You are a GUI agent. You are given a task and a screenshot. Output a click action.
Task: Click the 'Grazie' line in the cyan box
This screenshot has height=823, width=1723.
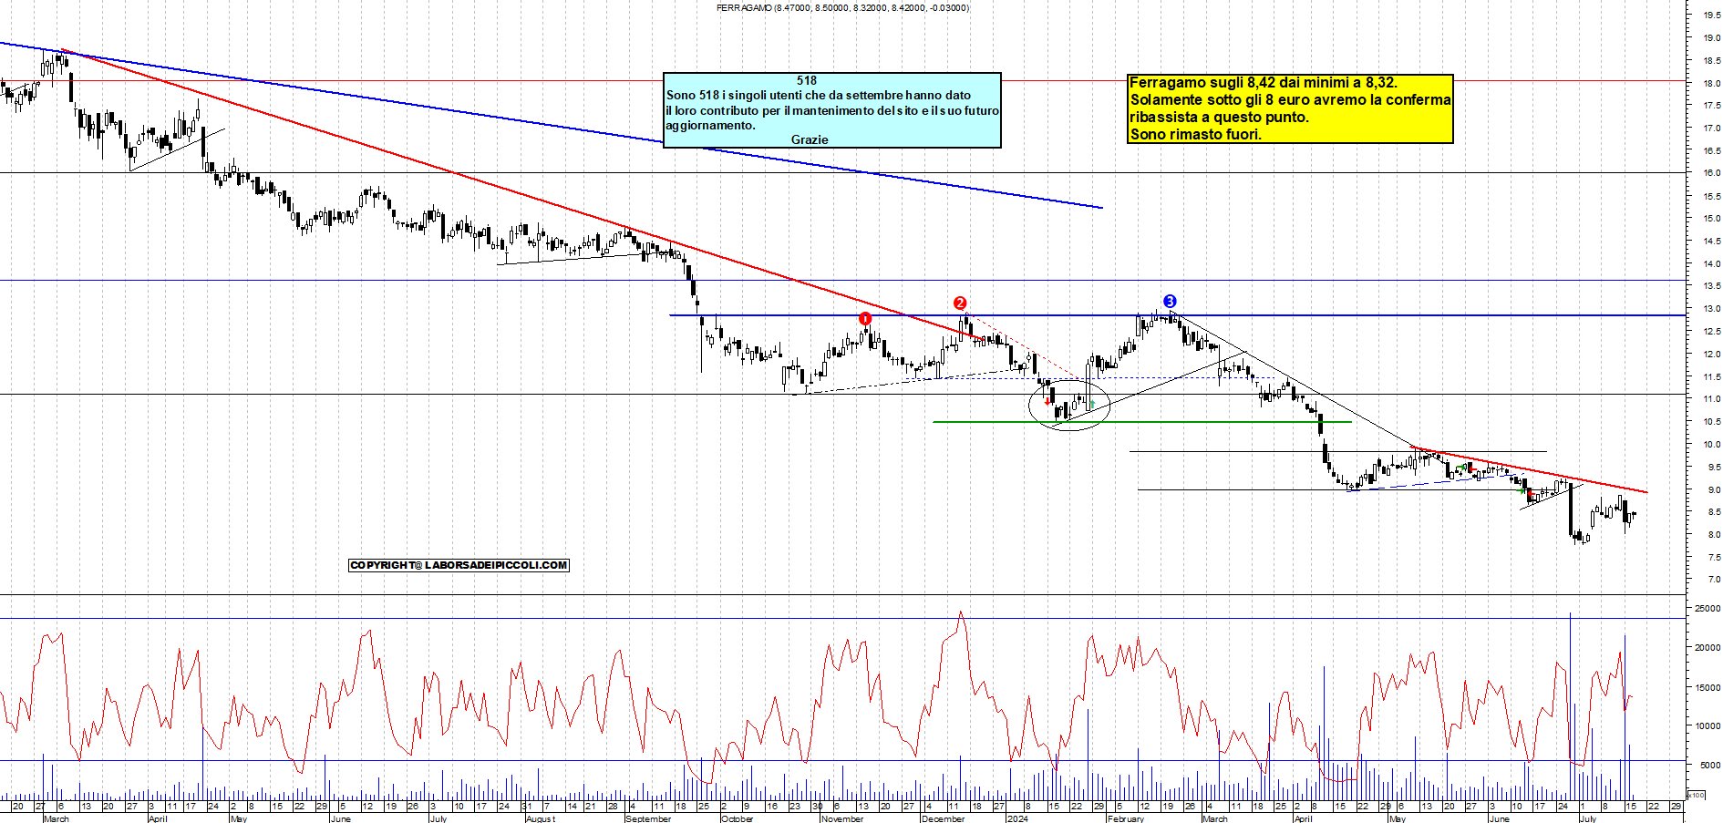[x=810, y=139]
